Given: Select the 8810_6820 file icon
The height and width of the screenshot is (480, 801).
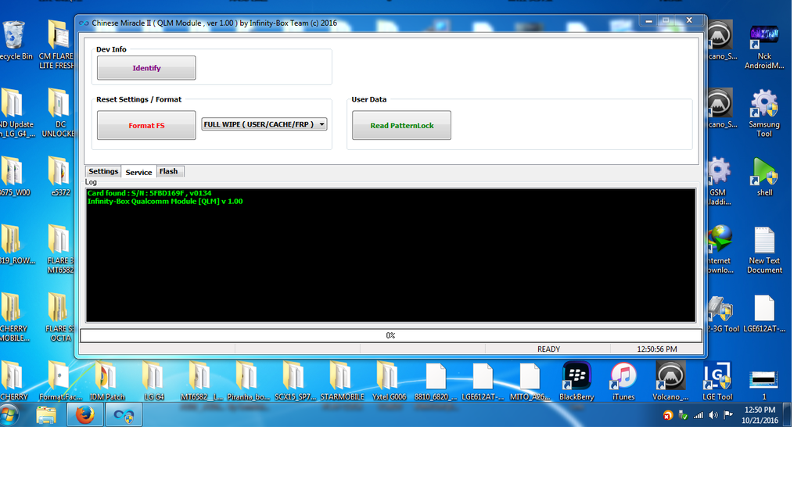Looking at the screenshot, I should tap(436, 381).
